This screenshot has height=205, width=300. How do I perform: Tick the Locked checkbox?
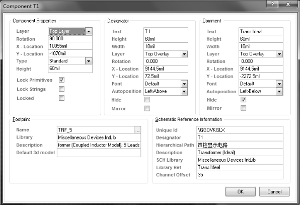pyautogui.click(x=61, y=98)
